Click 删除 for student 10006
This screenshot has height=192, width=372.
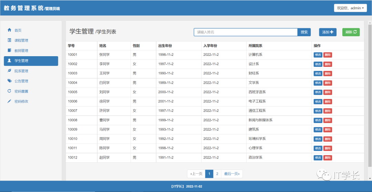click(328, 102)
